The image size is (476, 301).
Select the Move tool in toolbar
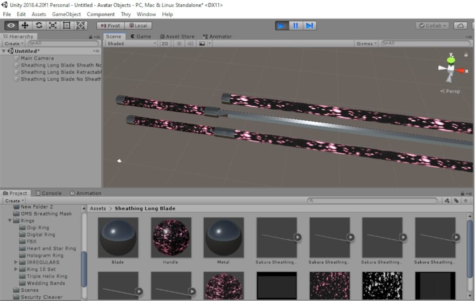[x=25, y=26]
